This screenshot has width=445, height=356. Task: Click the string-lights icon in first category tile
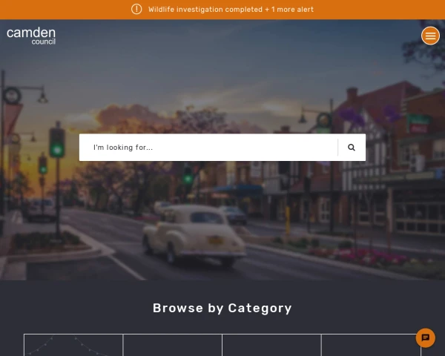(x=68, y=346)
